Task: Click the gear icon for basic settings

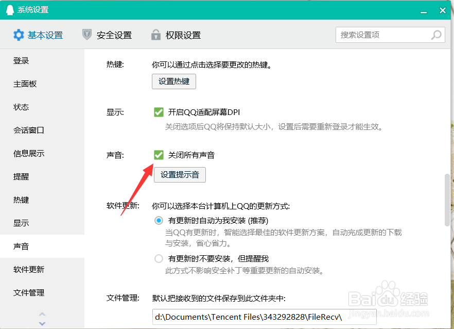Action: coord(19,35)
